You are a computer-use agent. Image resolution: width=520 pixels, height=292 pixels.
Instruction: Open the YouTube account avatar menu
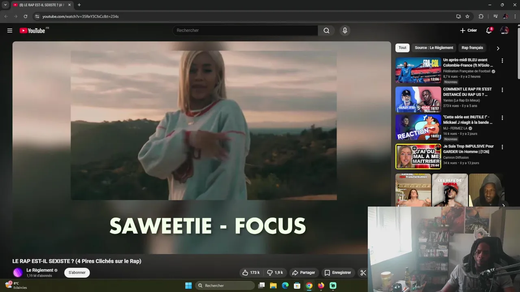pos(505,30)
